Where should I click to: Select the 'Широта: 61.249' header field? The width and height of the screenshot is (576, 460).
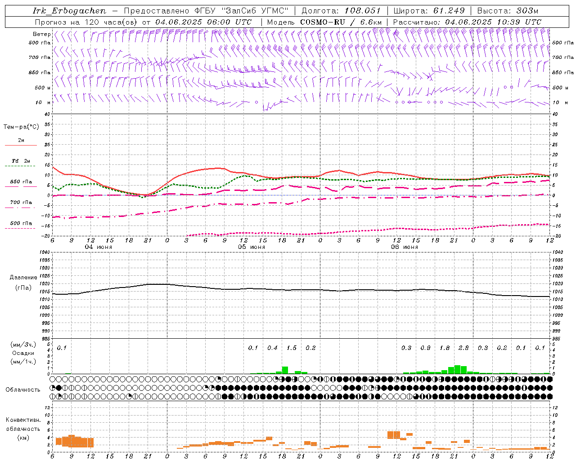[x=429, y=11]
